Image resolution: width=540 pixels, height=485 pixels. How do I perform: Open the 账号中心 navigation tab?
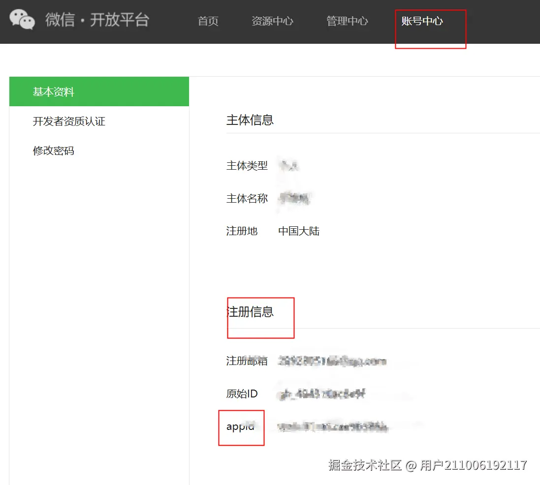pos(422,21)
